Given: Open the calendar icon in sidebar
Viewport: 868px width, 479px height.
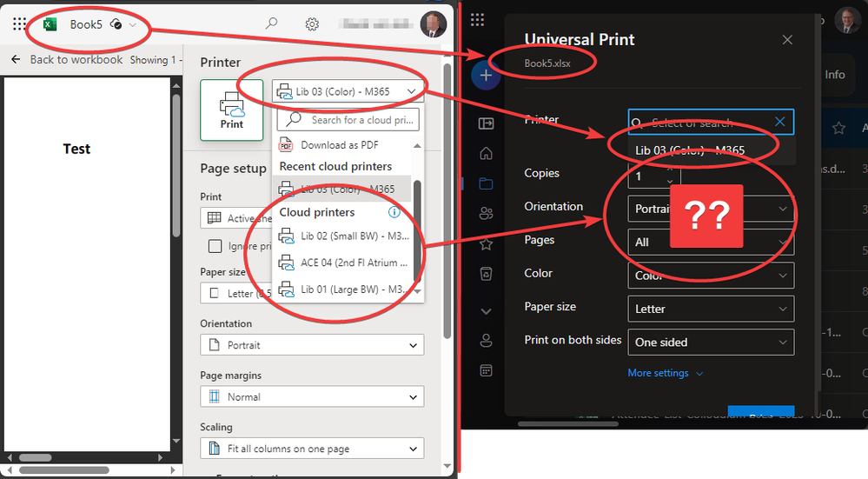Looking at the screenshot, I should [486, 370].
